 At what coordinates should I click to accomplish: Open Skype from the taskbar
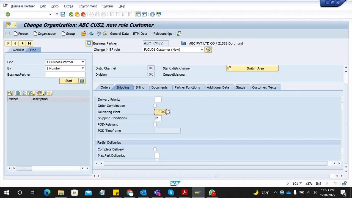click(x=171, y=193)
